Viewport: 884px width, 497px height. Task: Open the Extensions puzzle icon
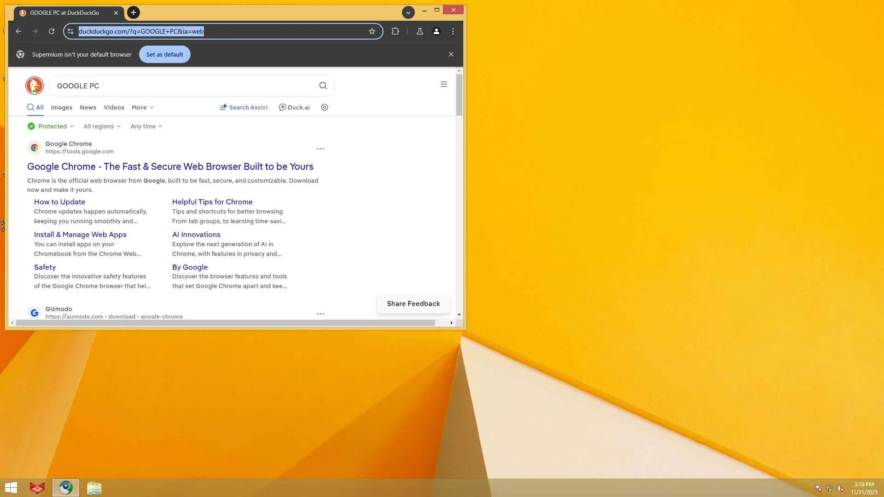395,31
